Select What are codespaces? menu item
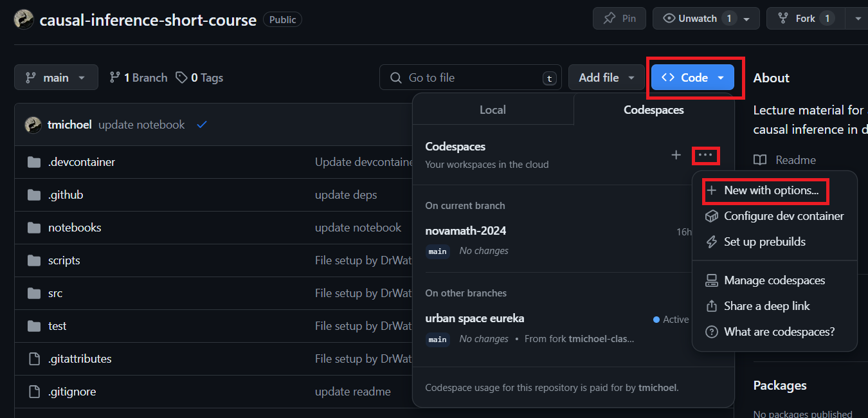 pyautogui.click(x=775, y=332)
